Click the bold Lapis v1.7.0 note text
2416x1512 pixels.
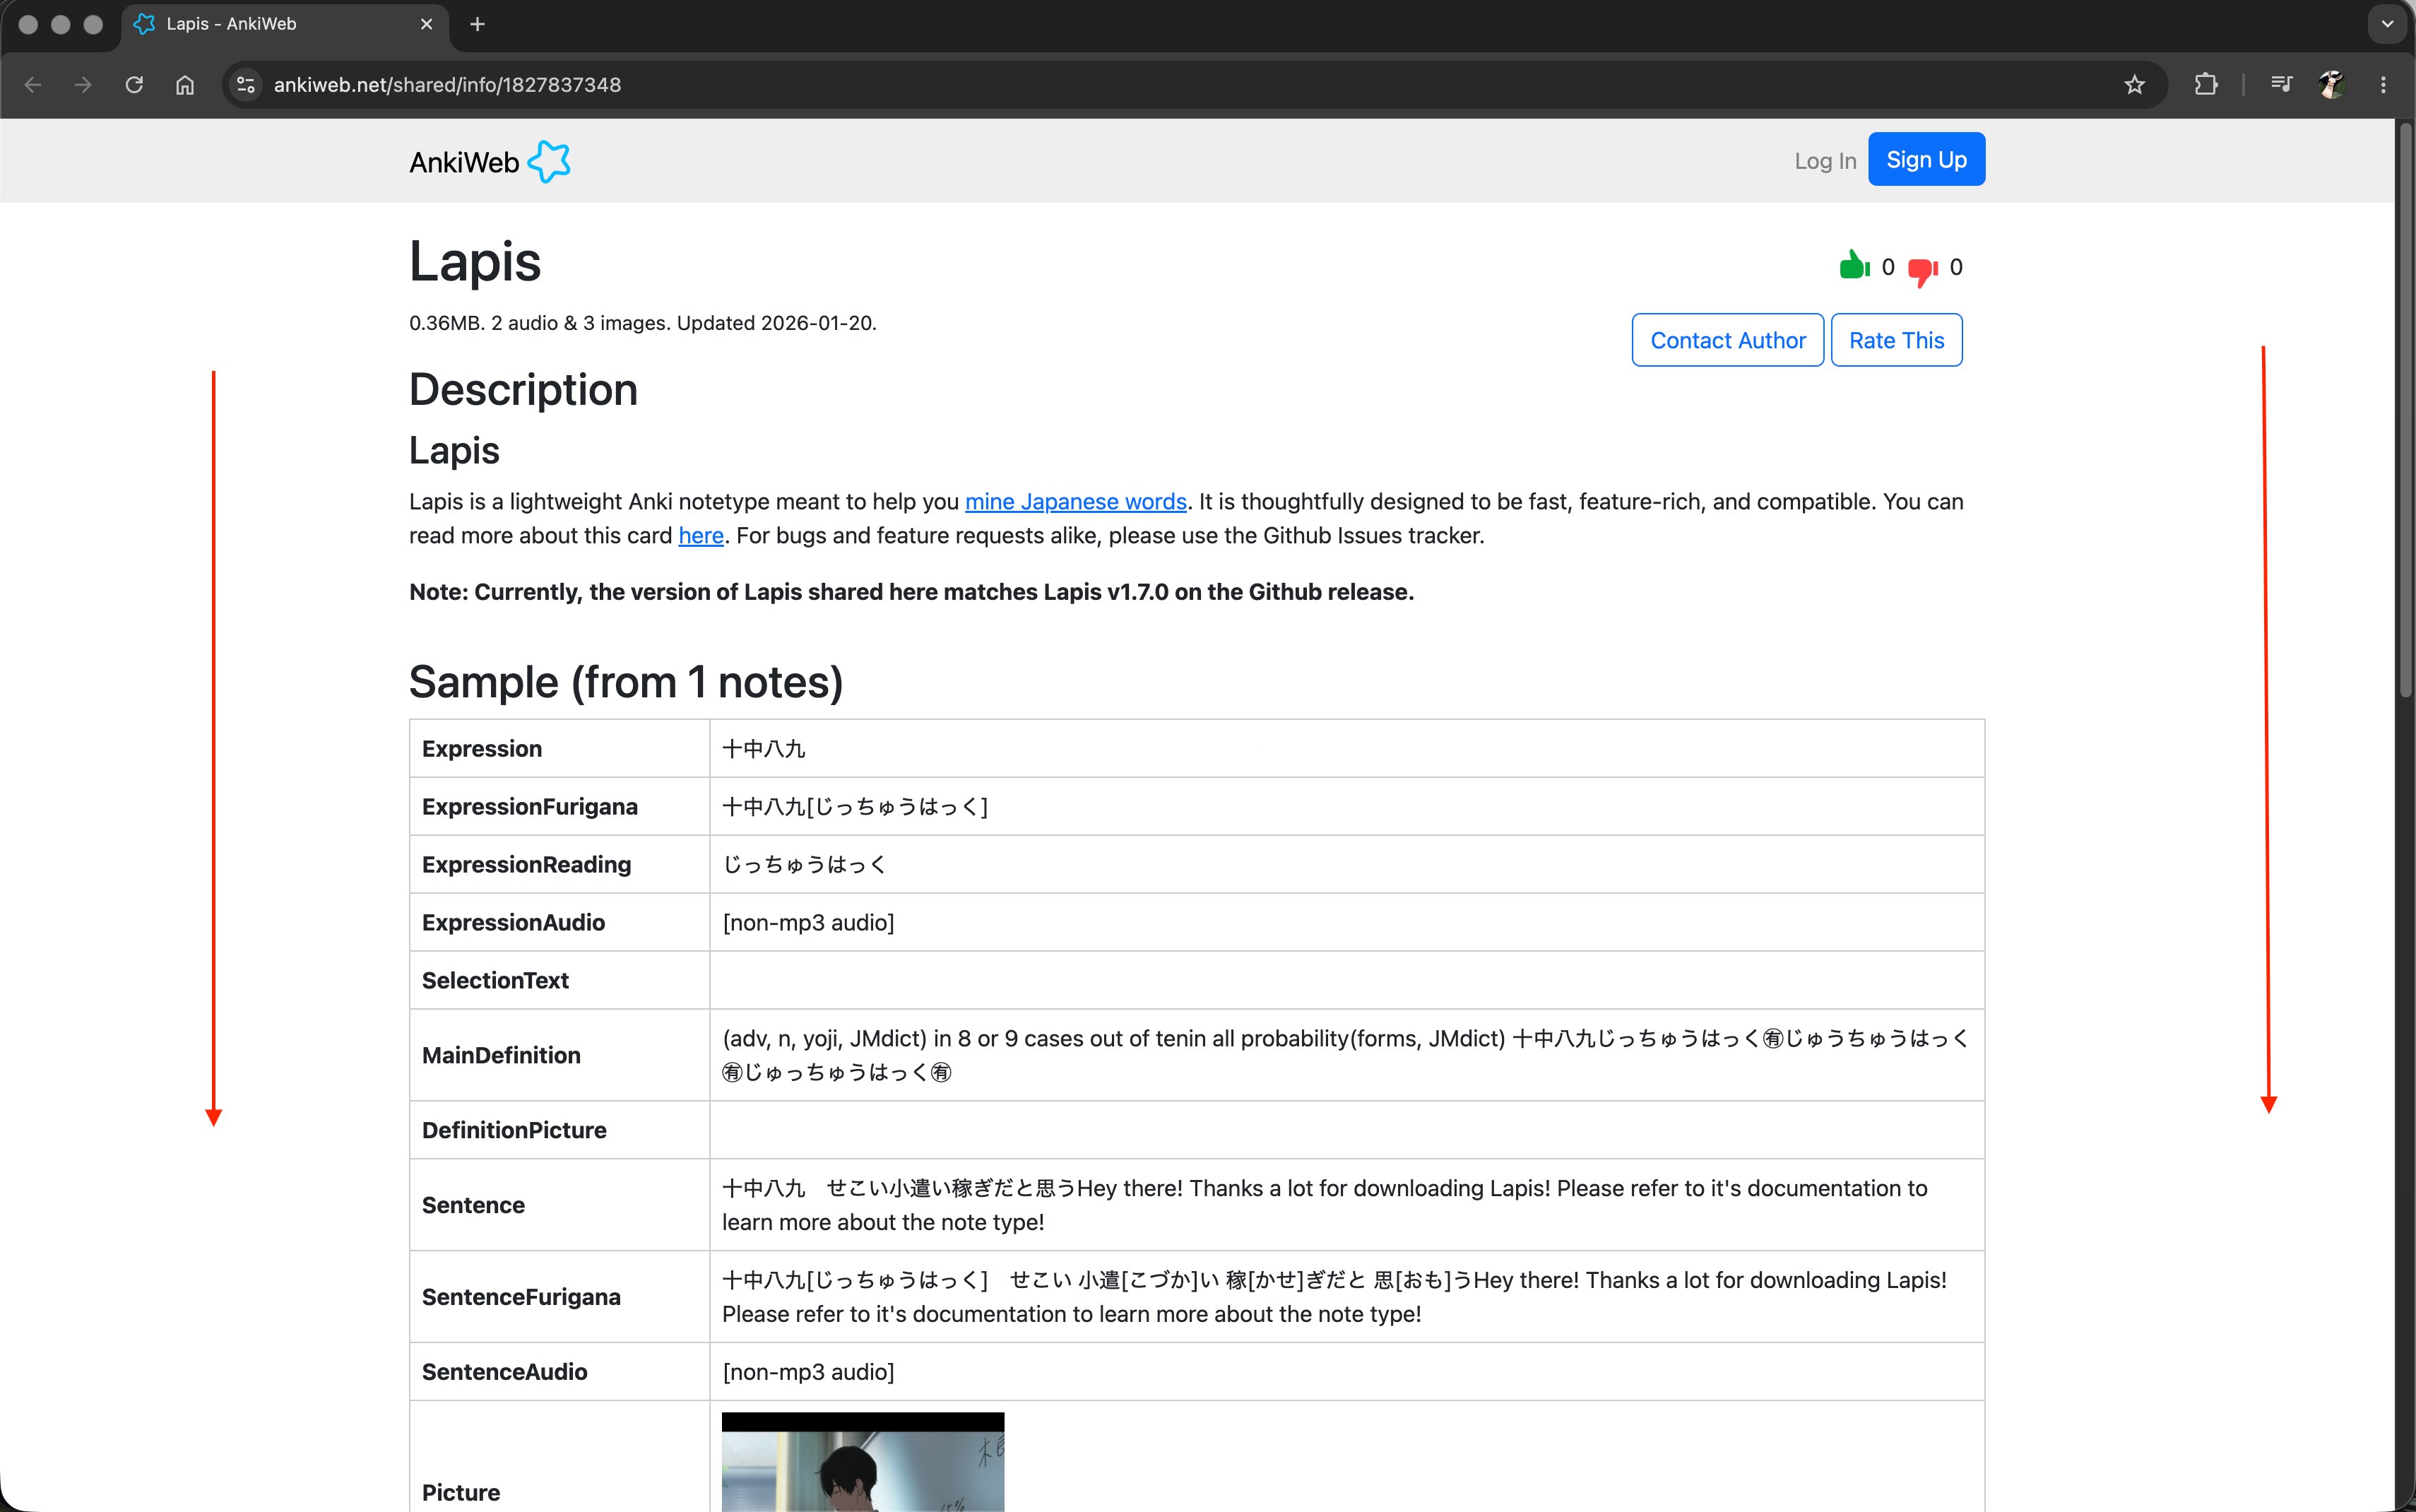911,592
